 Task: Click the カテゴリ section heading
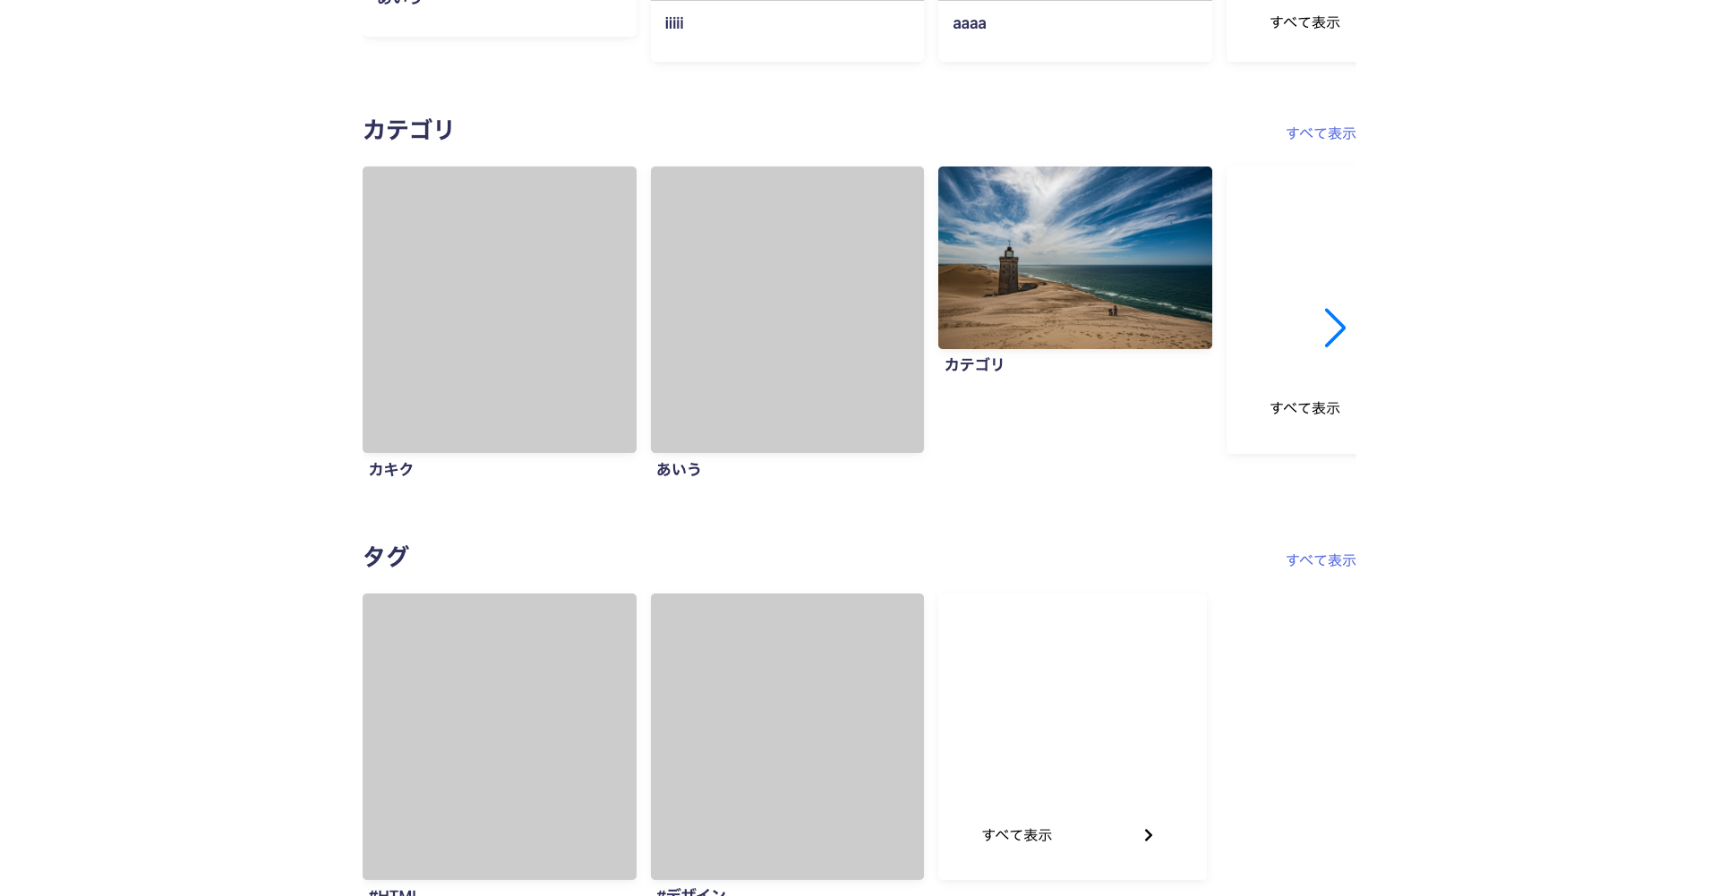click(408, 130)
